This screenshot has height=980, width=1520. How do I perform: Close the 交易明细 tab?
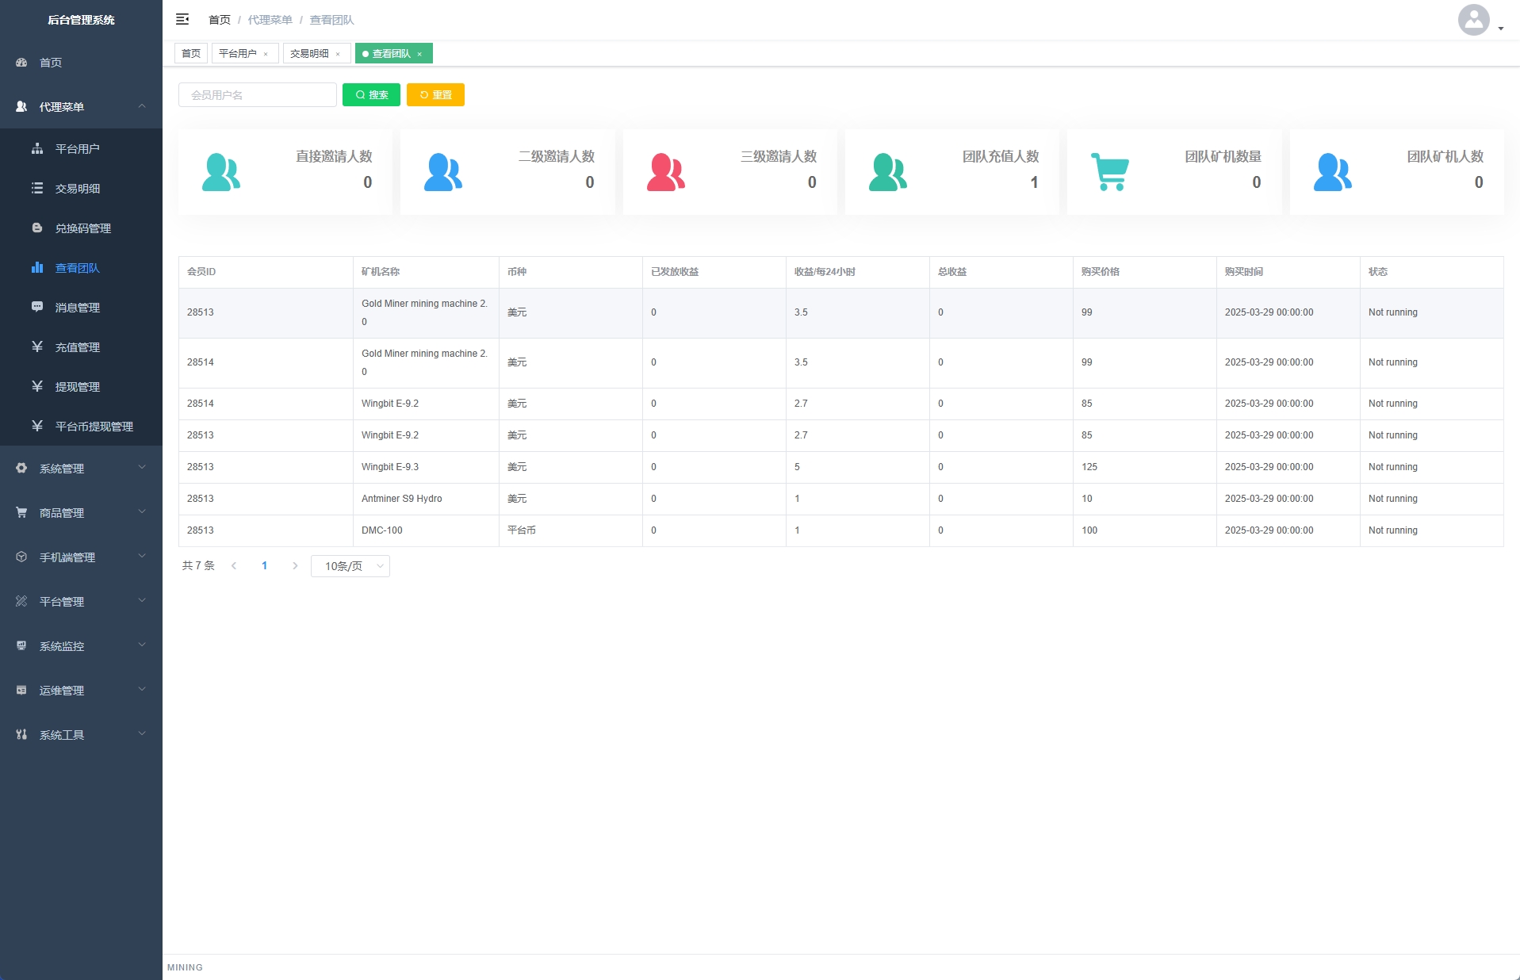point(338,54)
